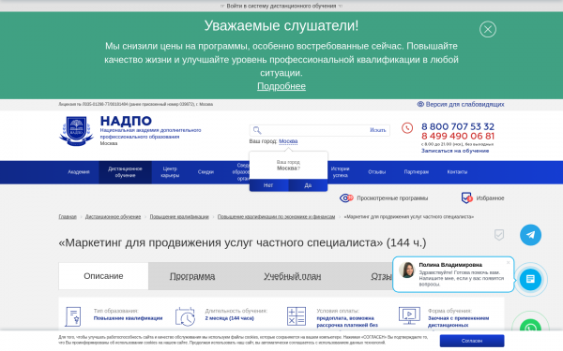
Task: Go to Повышение квалификации по экономике breadcrumb
Action: [x=276, y=217]
